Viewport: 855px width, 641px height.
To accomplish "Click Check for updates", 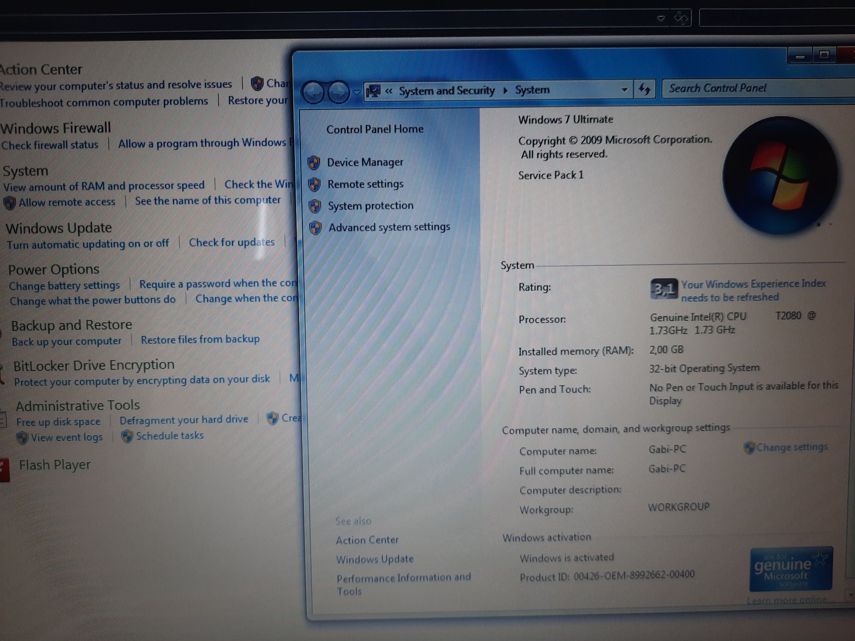I will tap(232, 243).
